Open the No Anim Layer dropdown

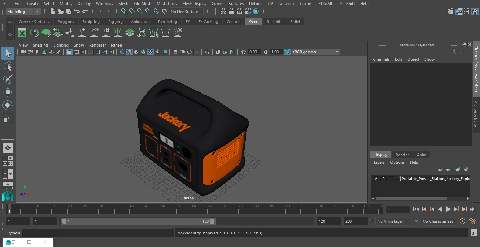click(393, 221)
